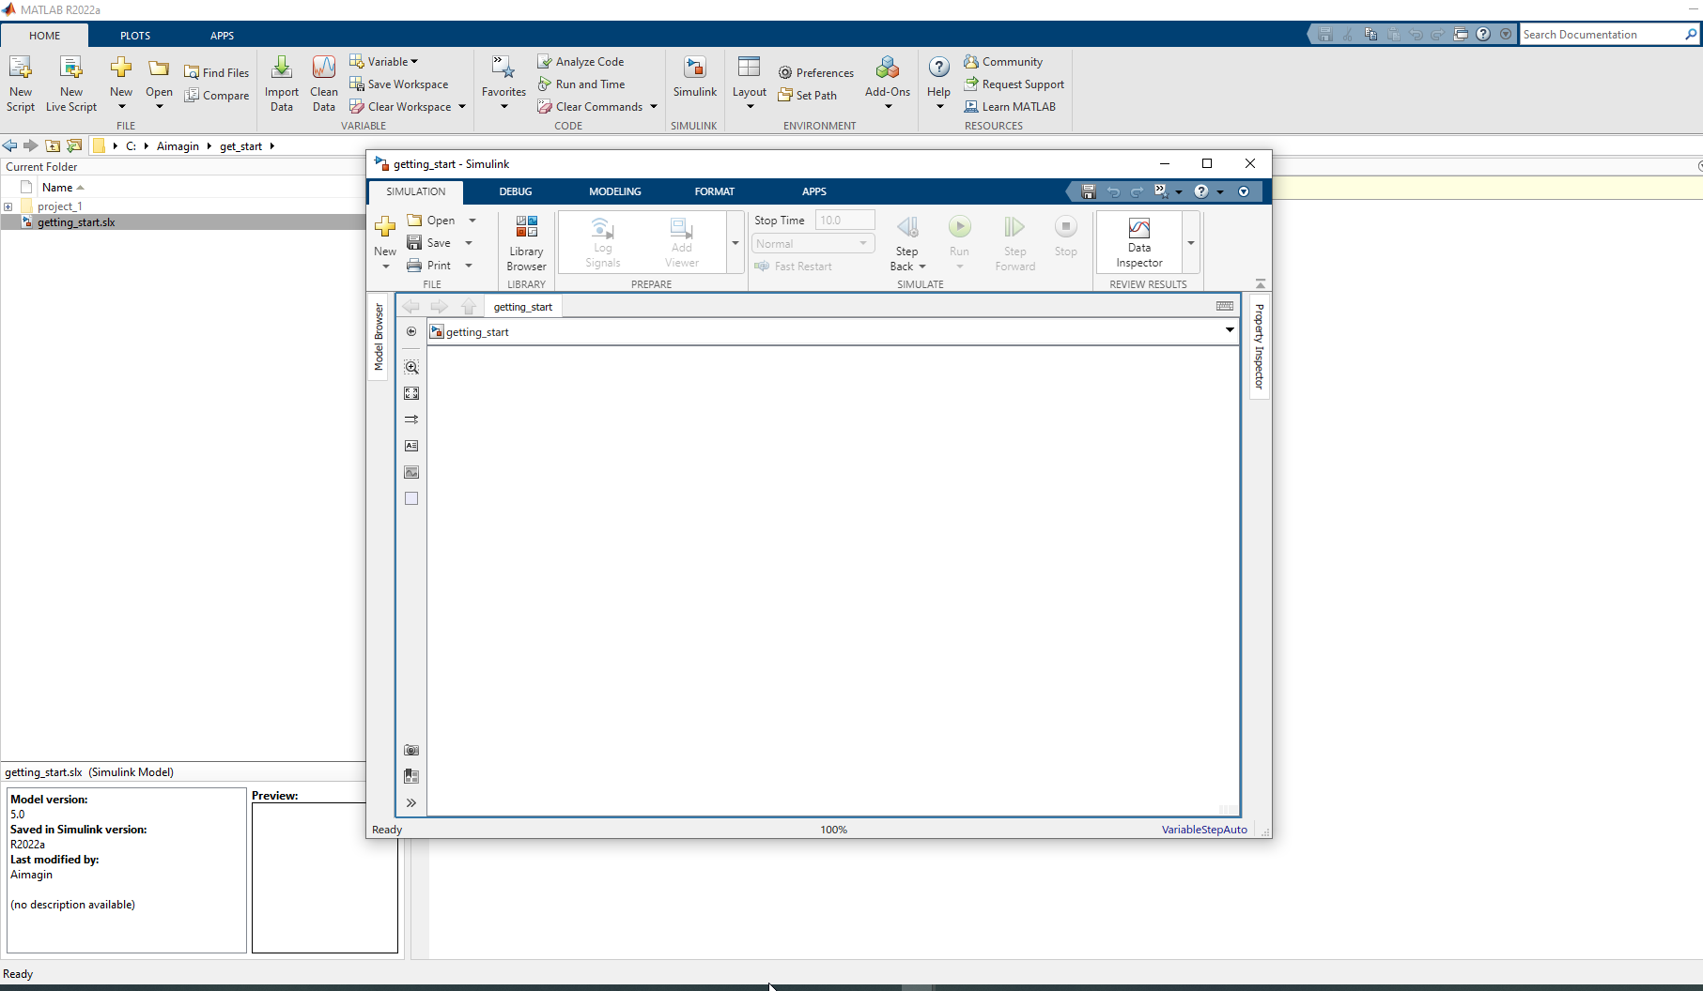The image size is (1703, 991).
Task: Click the Stop Time input field
Action: tap(844, 221)
